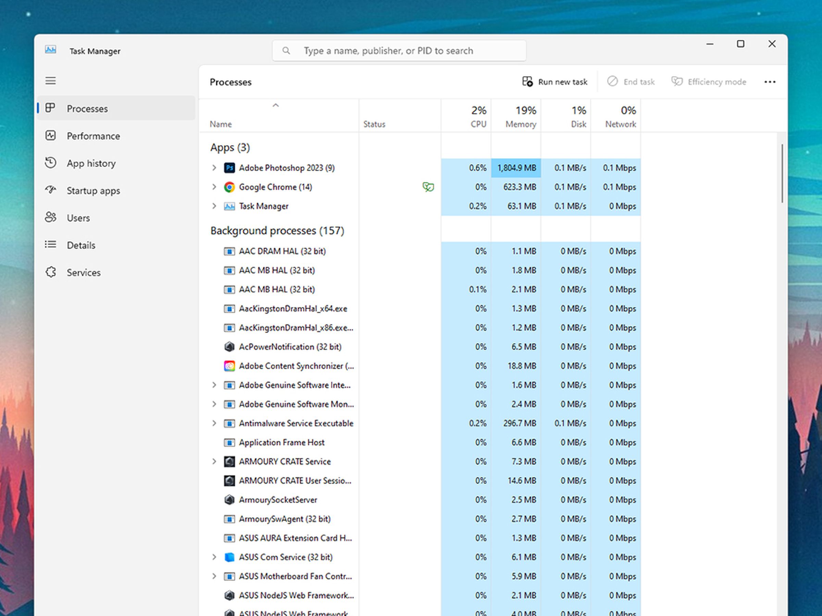Click the Processes icon in sidebar
The width and height of the screenshot is (822, 616).
tap(51, 109)
